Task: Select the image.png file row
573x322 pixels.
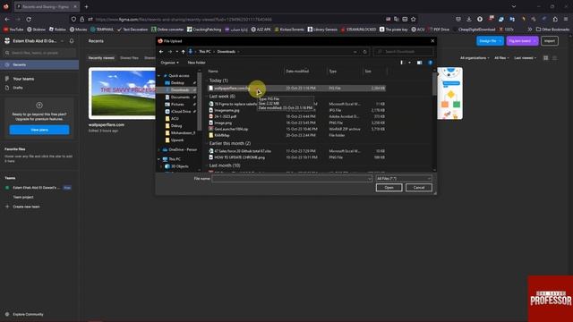Action: pos(296,123)
